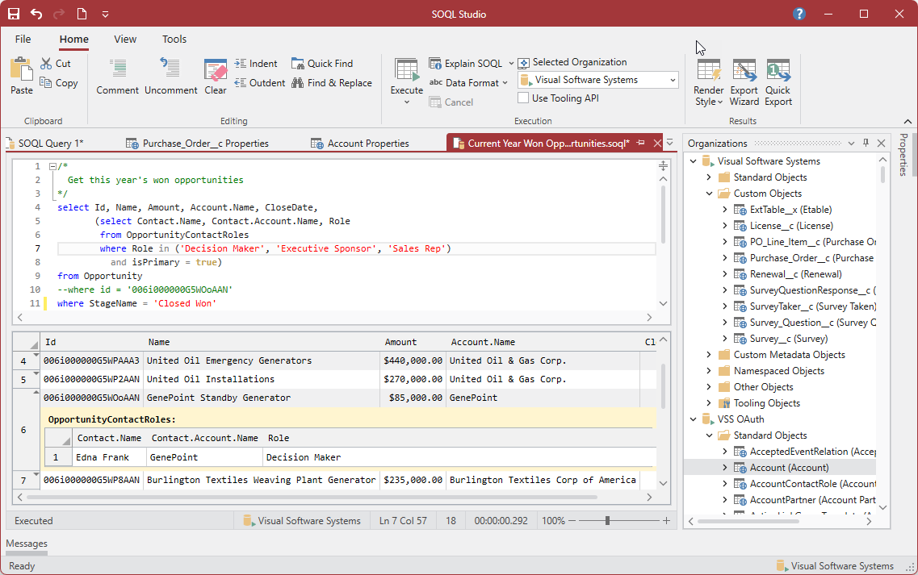Click the Customize Quick Access Toolbar arrow
The image size is (918, 575).
[x=106, y=14]
